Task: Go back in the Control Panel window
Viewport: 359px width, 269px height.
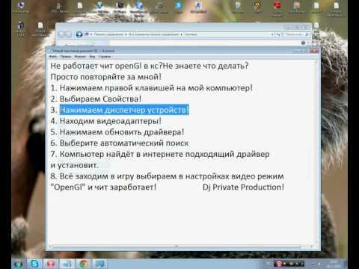Action: point(62,34)
